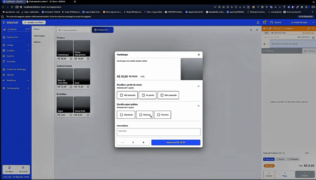This screenshot has height=180, width=316.
Task: Click the QR e links button
Action: click(x=23, y=169)
